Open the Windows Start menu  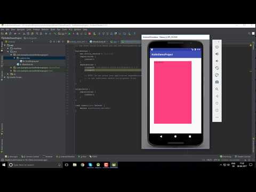(x=4, y=165)
